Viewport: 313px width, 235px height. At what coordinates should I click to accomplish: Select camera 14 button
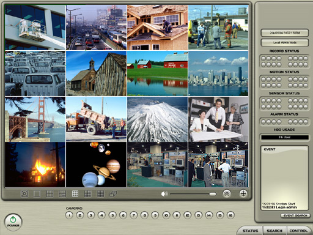point(209,215)
